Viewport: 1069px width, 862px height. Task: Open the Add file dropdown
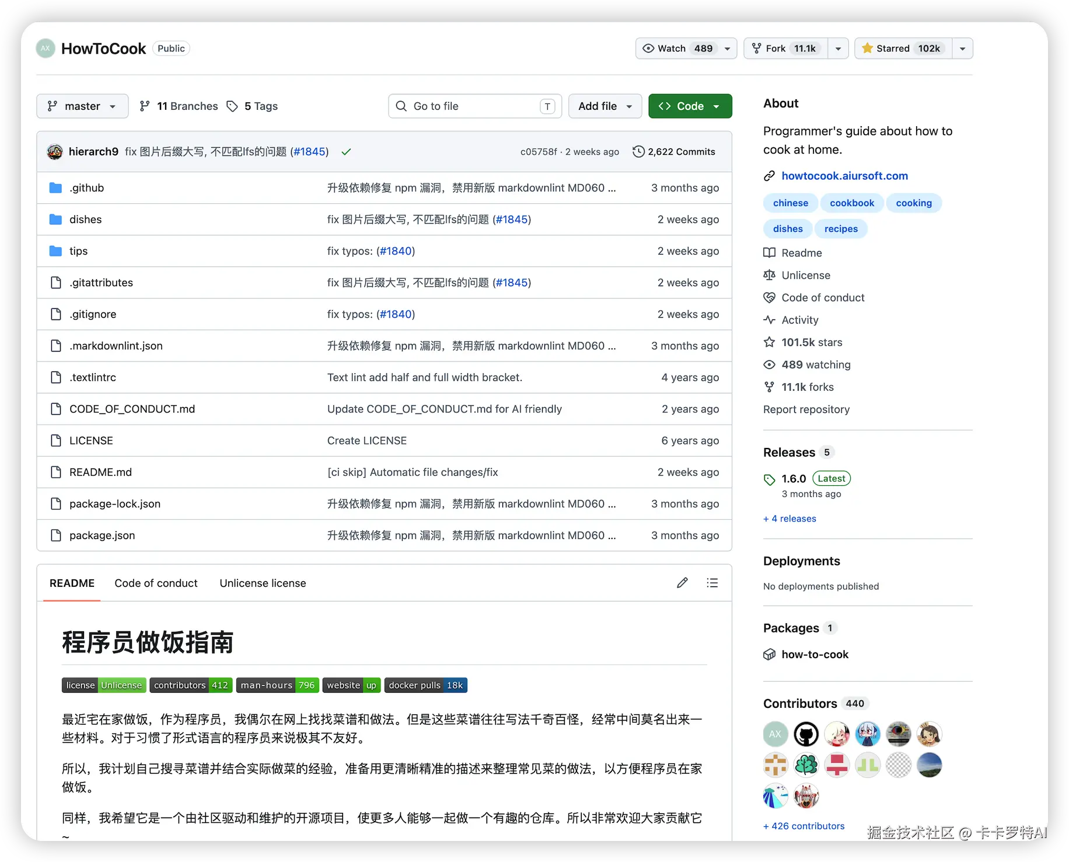605,106
